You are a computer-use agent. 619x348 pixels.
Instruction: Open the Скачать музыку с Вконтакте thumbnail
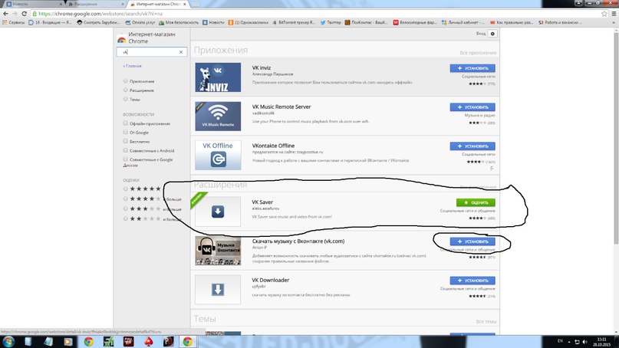click(218, 251)
